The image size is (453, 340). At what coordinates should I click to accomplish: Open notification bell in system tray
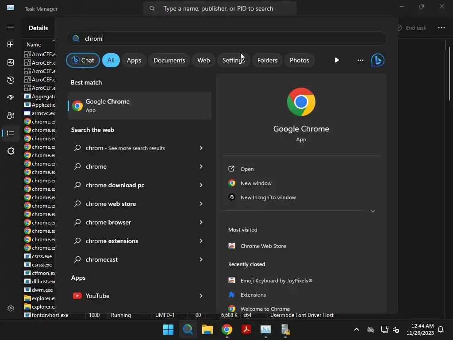441,329
